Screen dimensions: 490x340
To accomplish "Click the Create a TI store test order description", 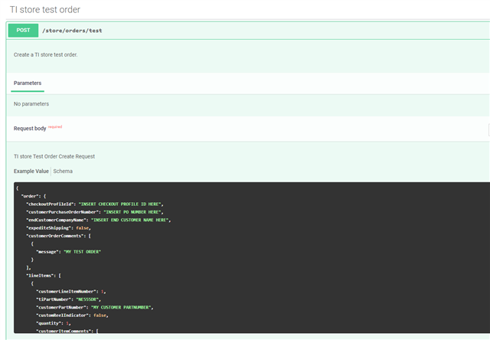I will click(x=45, y=55).
